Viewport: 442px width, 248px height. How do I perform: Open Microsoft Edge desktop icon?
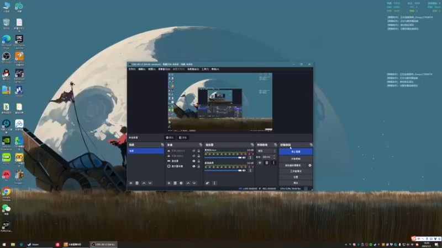[6, 42]
